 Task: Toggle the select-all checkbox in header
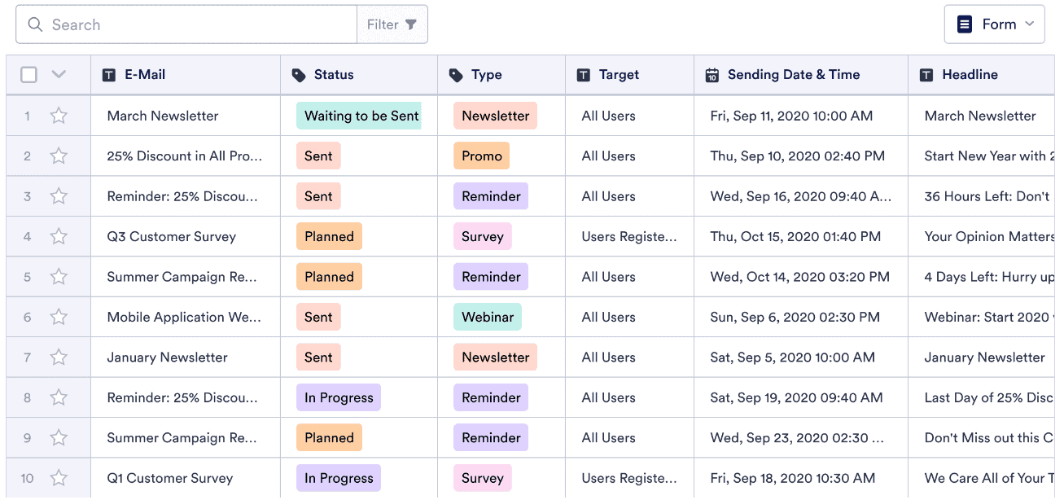tap(29, 75)
